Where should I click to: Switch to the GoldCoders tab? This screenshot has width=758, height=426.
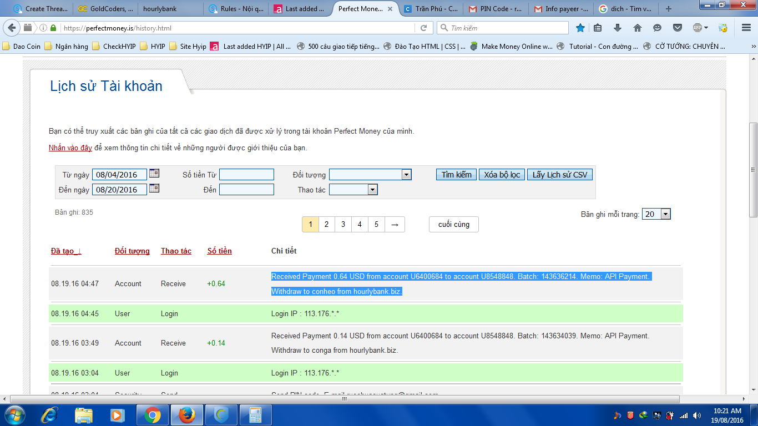click(105, 9)
